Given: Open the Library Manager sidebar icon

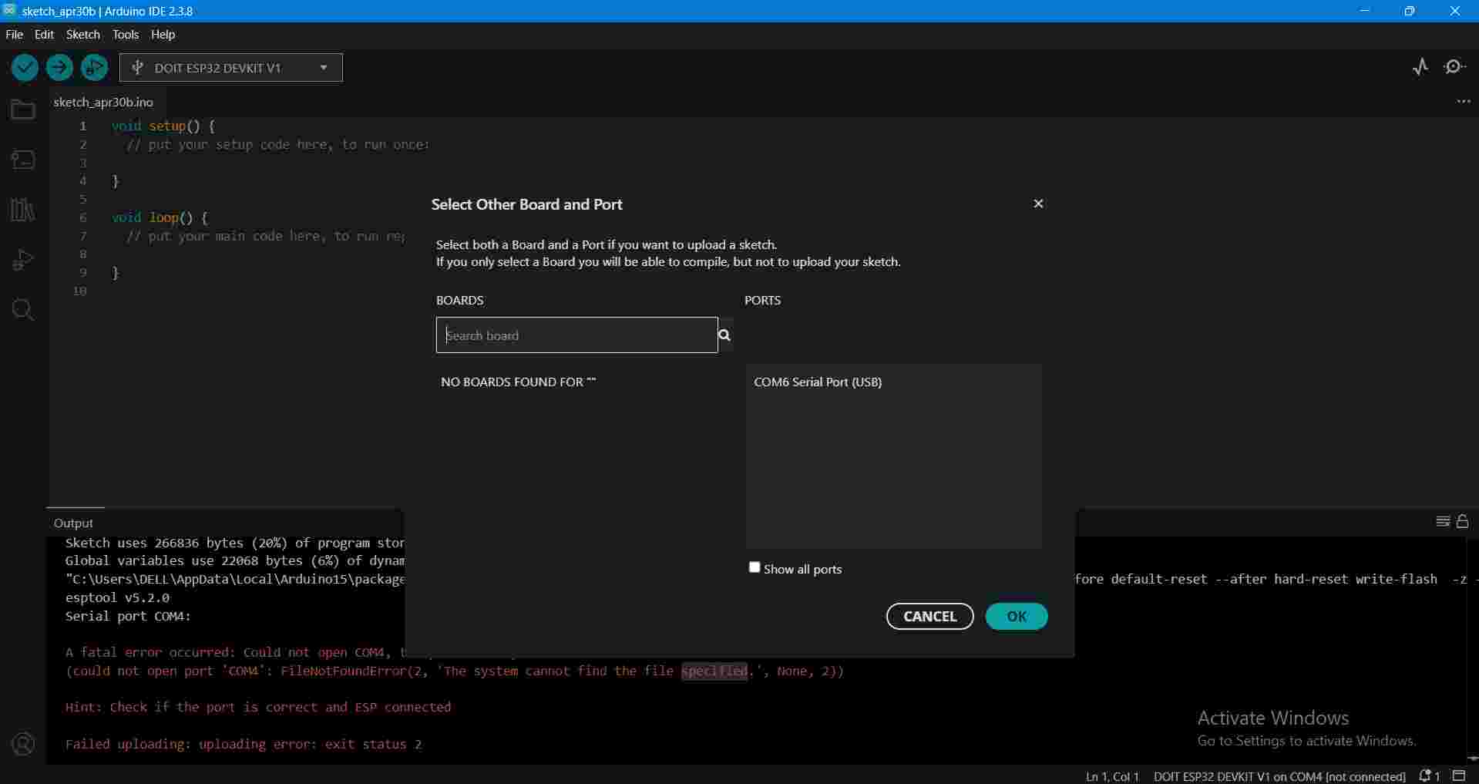Looking at the screenshot, I should click(x=23, y=210).
